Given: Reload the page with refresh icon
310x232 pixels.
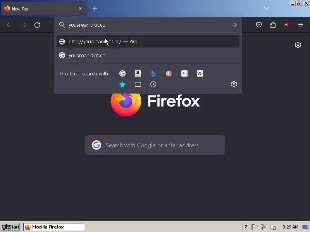Looking at the screenshot, I should [x=37, y=25].
